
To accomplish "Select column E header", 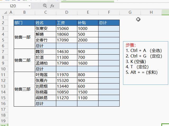I will point(88,12).
